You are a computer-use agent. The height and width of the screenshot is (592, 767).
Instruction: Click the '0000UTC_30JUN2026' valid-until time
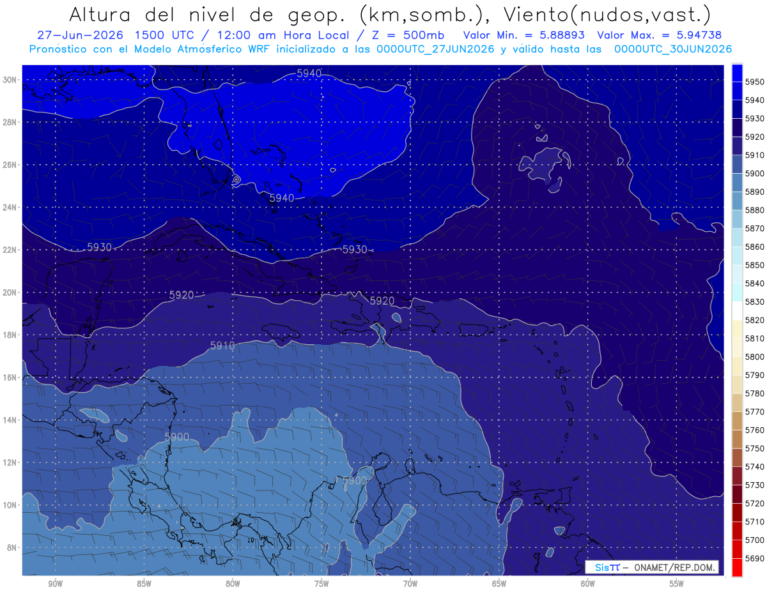(x=672, y=49)
